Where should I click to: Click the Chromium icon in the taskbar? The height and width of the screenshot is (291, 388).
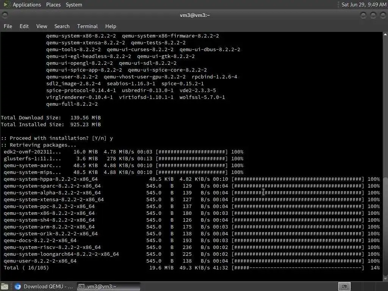point(18,286)
